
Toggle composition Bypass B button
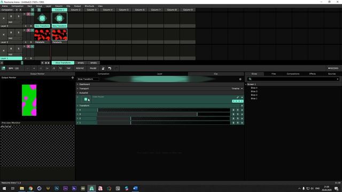click(x=20, y=10)
